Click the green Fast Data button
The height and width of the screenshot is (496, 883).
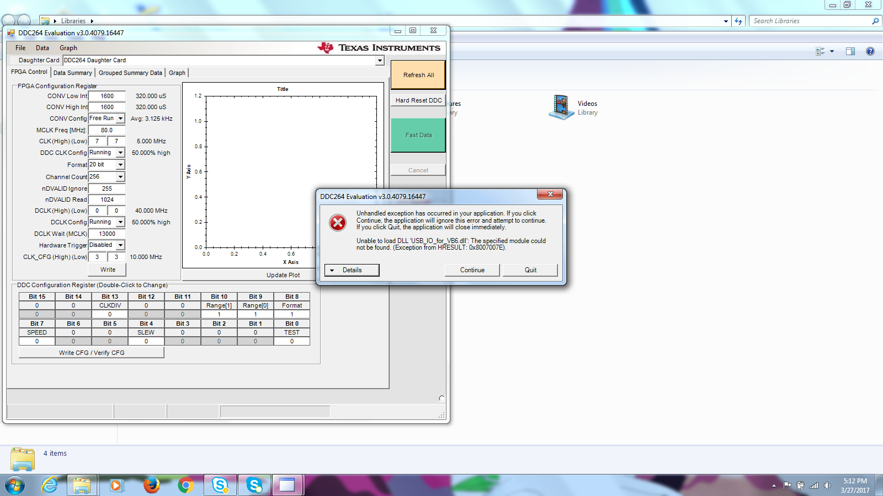[418, 135]
